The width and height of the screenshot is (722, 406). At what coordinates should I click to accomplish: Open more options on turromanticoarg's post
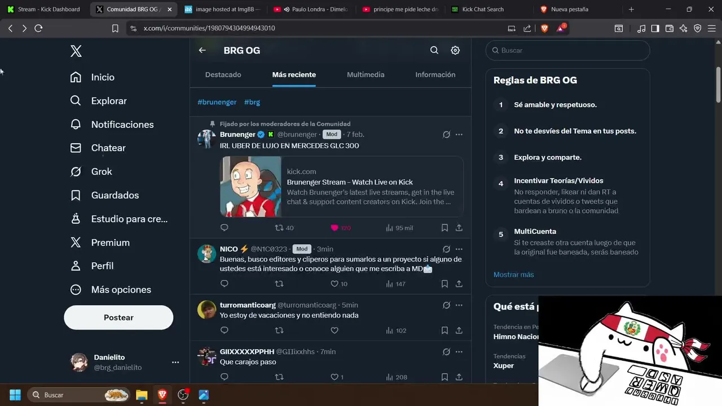point(459,305)
